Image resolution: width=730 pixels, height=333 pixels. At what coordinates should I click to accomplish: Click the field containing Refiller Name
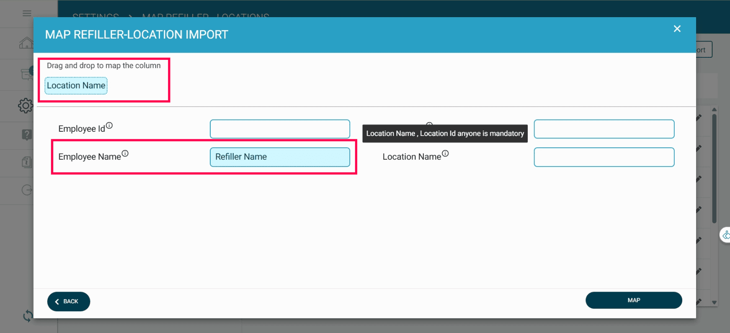pyautogui.click(x=280, y=157)
